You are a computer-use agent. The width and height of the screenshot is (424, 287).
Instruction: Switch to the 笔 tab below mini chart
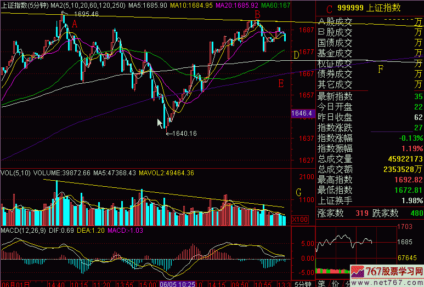(322, 284)
